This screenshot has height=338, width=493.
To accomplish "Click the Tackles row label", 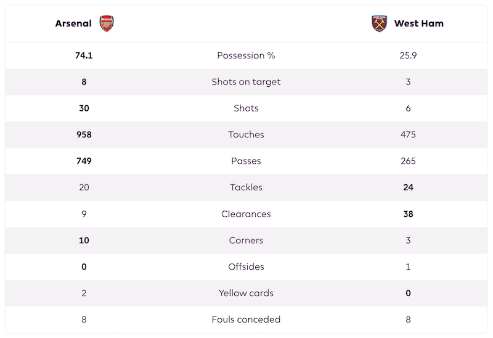I will [246, 188].
